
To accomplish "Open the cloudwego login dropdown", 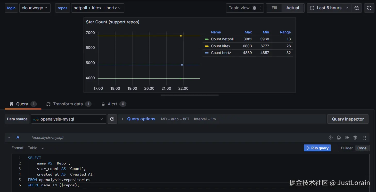I will [x=35, y=8].
